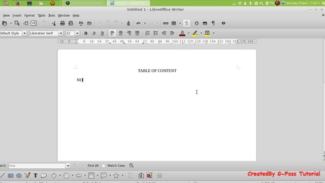Select the Block Arrows tool

click(79, 176)
